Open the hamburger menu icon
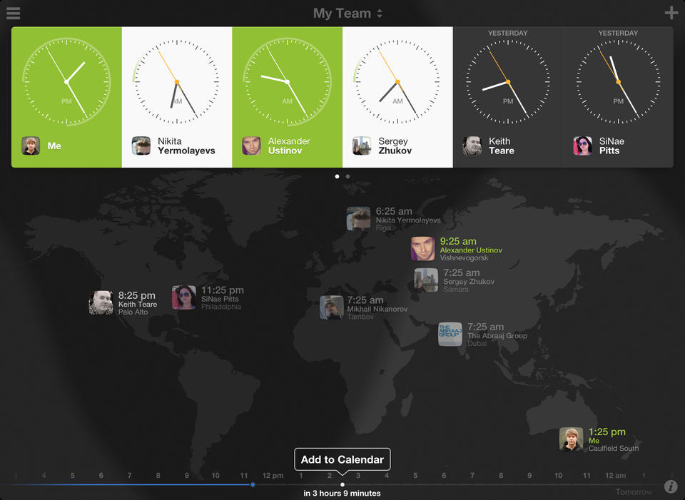 pos(13,14)
